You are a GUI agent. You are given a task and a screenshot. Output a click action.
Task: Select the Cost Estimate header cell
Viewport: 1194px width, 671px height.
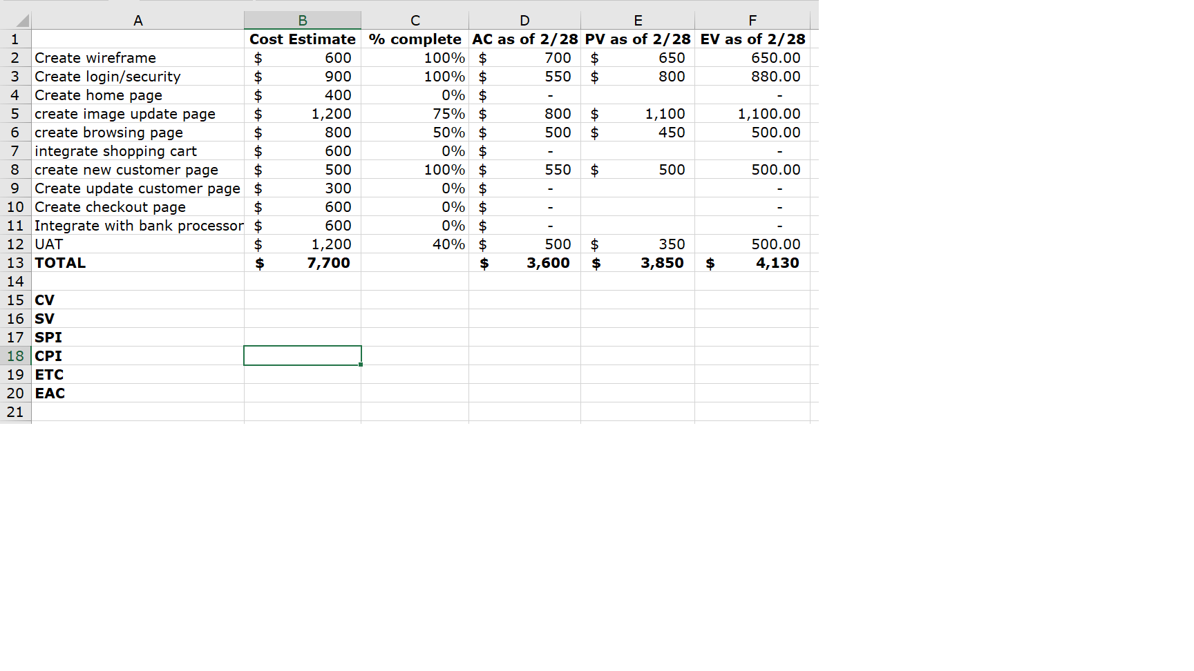[x=302, y=39]
